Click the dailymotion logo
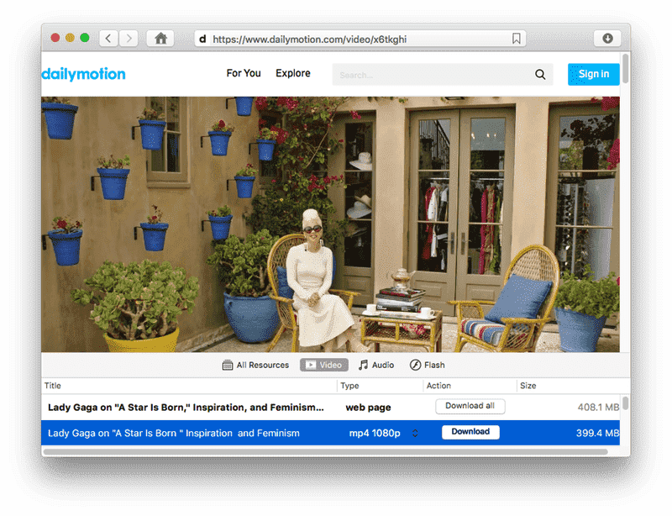Viewport: 672px width, 516px height. 84,74
